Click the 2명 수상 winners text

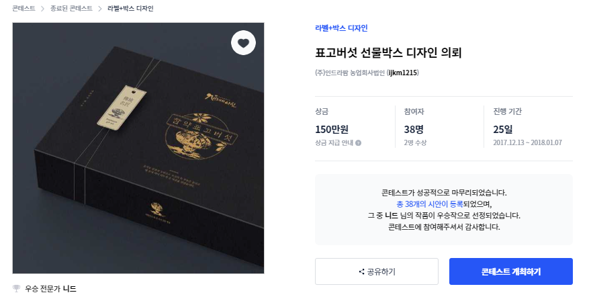click(415, 143)
